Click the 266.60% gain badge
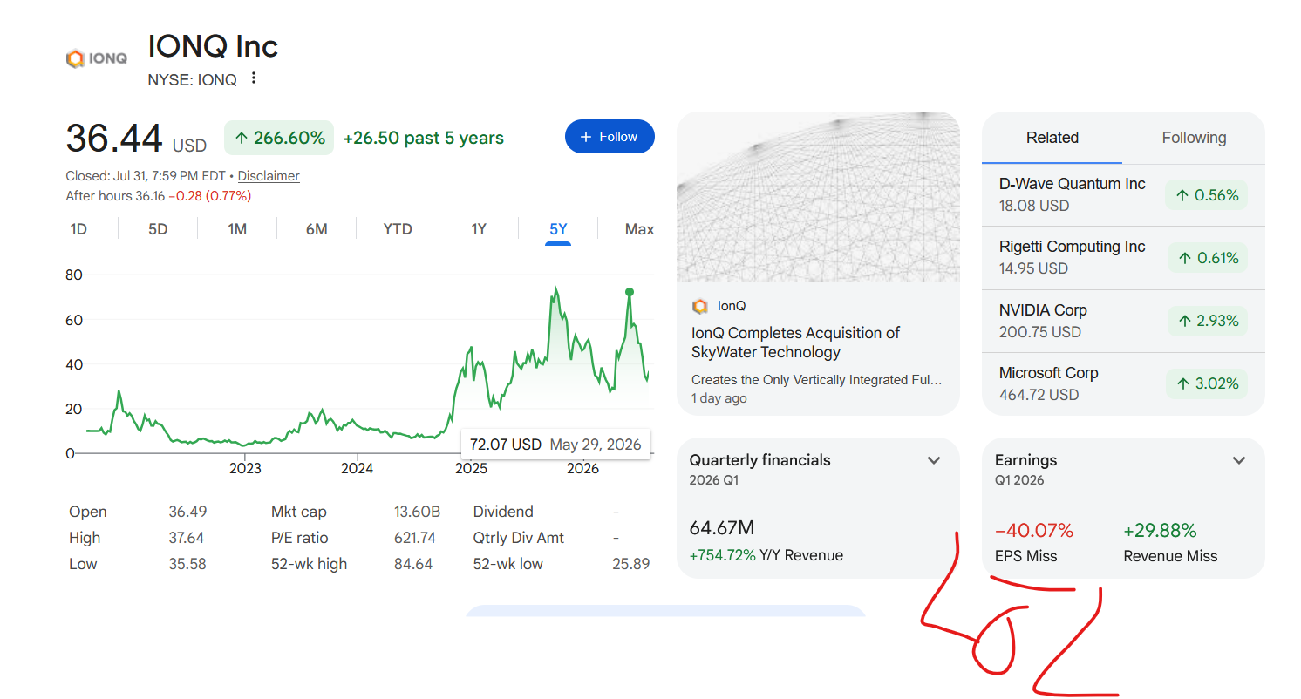 click(x=279, y=138)
